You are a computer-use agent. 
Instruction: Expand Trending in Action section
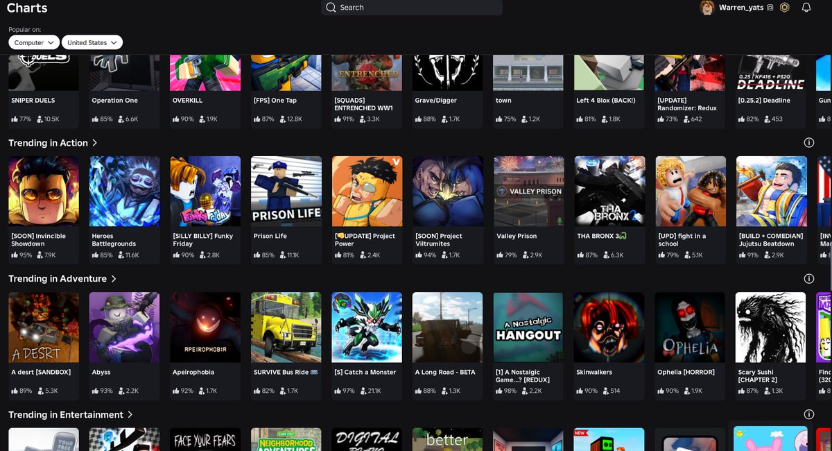coord(95,143)
